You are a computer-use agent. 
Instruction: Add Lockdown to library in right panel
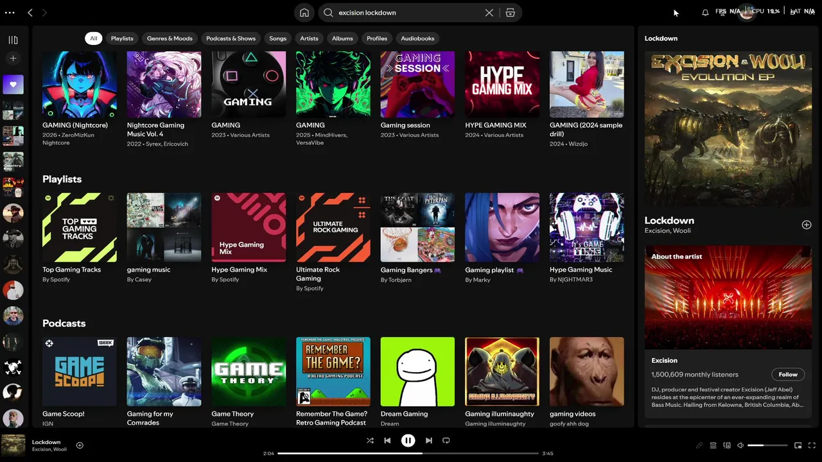[807, 225]
